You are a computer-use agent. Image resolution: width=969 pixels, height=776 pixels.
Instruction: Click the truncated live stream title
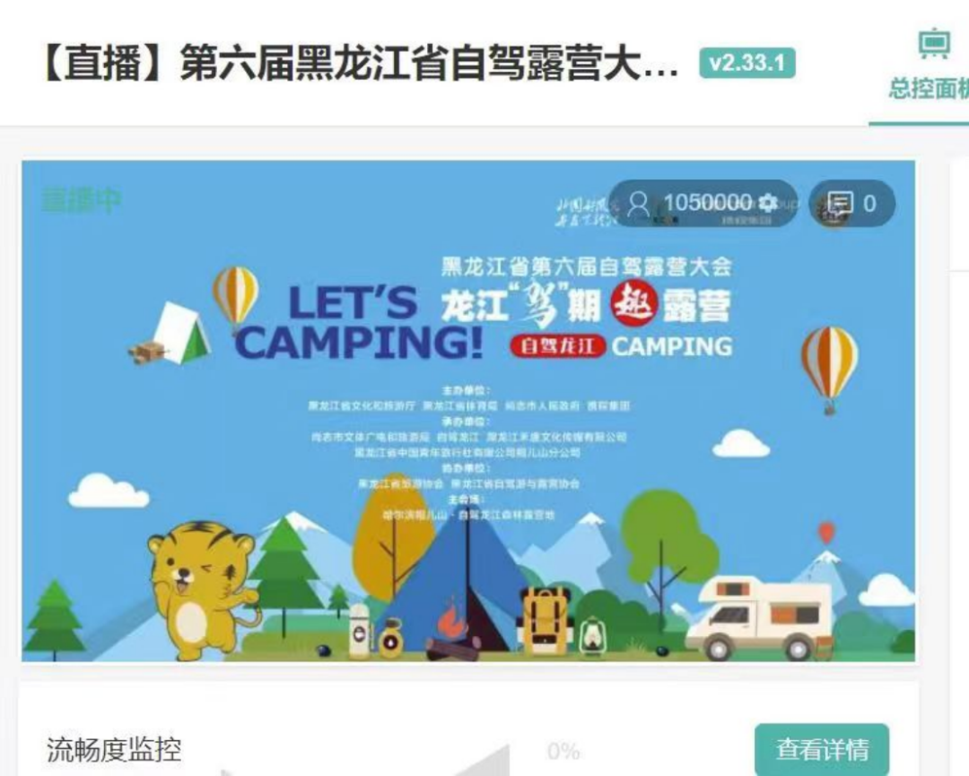(358, 63)
